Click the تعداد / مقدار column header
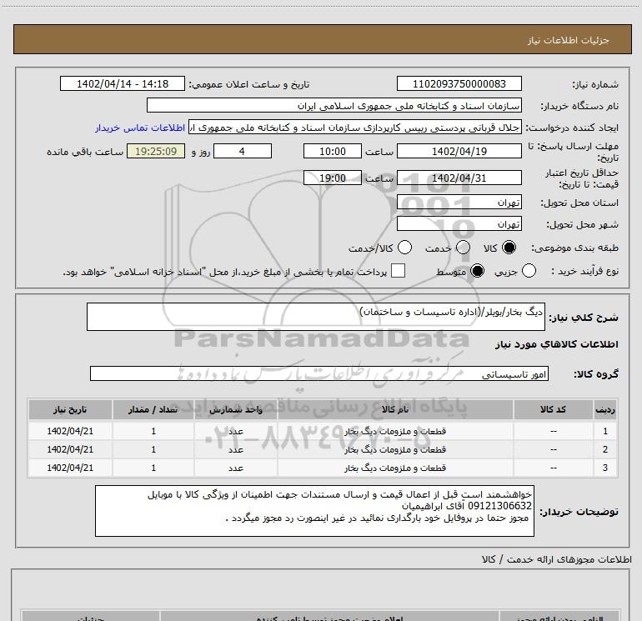 [x=153, y=409]
